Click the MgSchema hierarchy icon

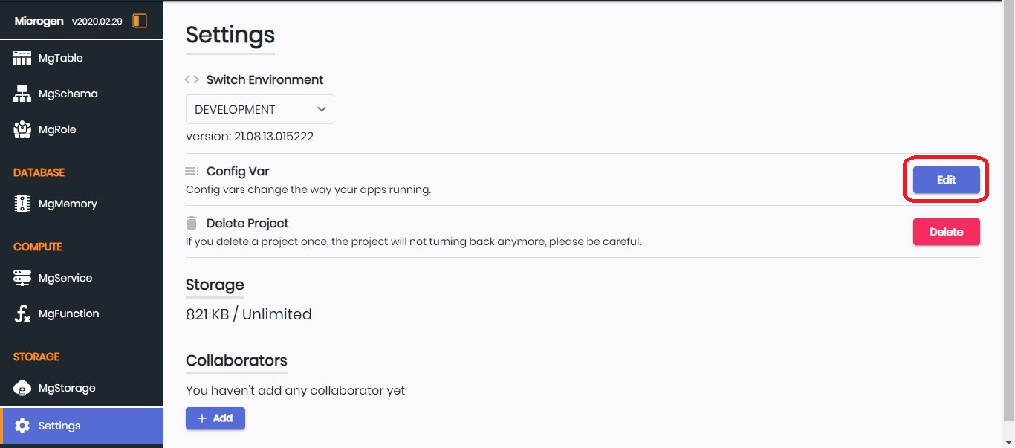point(22,94)
